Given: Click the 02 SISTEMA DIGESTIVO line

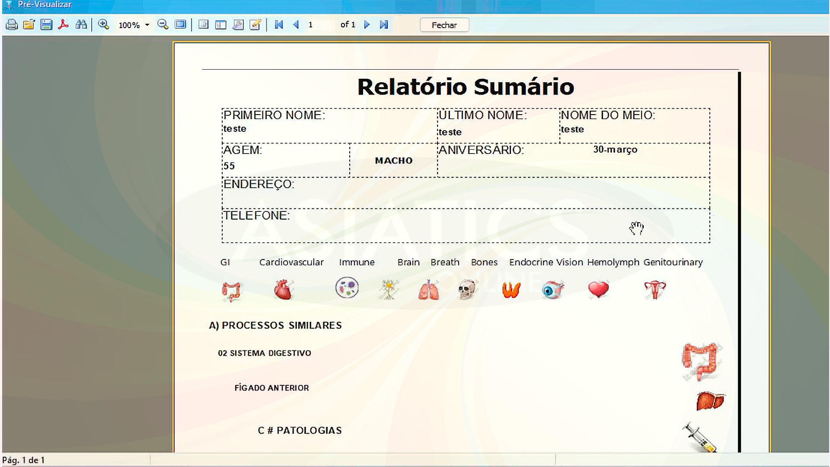Looking at the screenshot, I should click(265, 353).
